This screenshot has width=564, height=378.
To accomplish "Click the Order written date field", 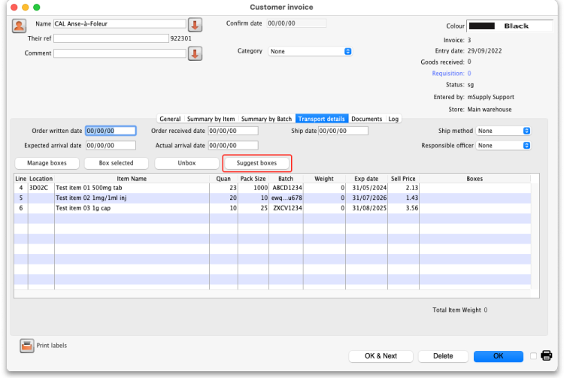I will 111,131.
